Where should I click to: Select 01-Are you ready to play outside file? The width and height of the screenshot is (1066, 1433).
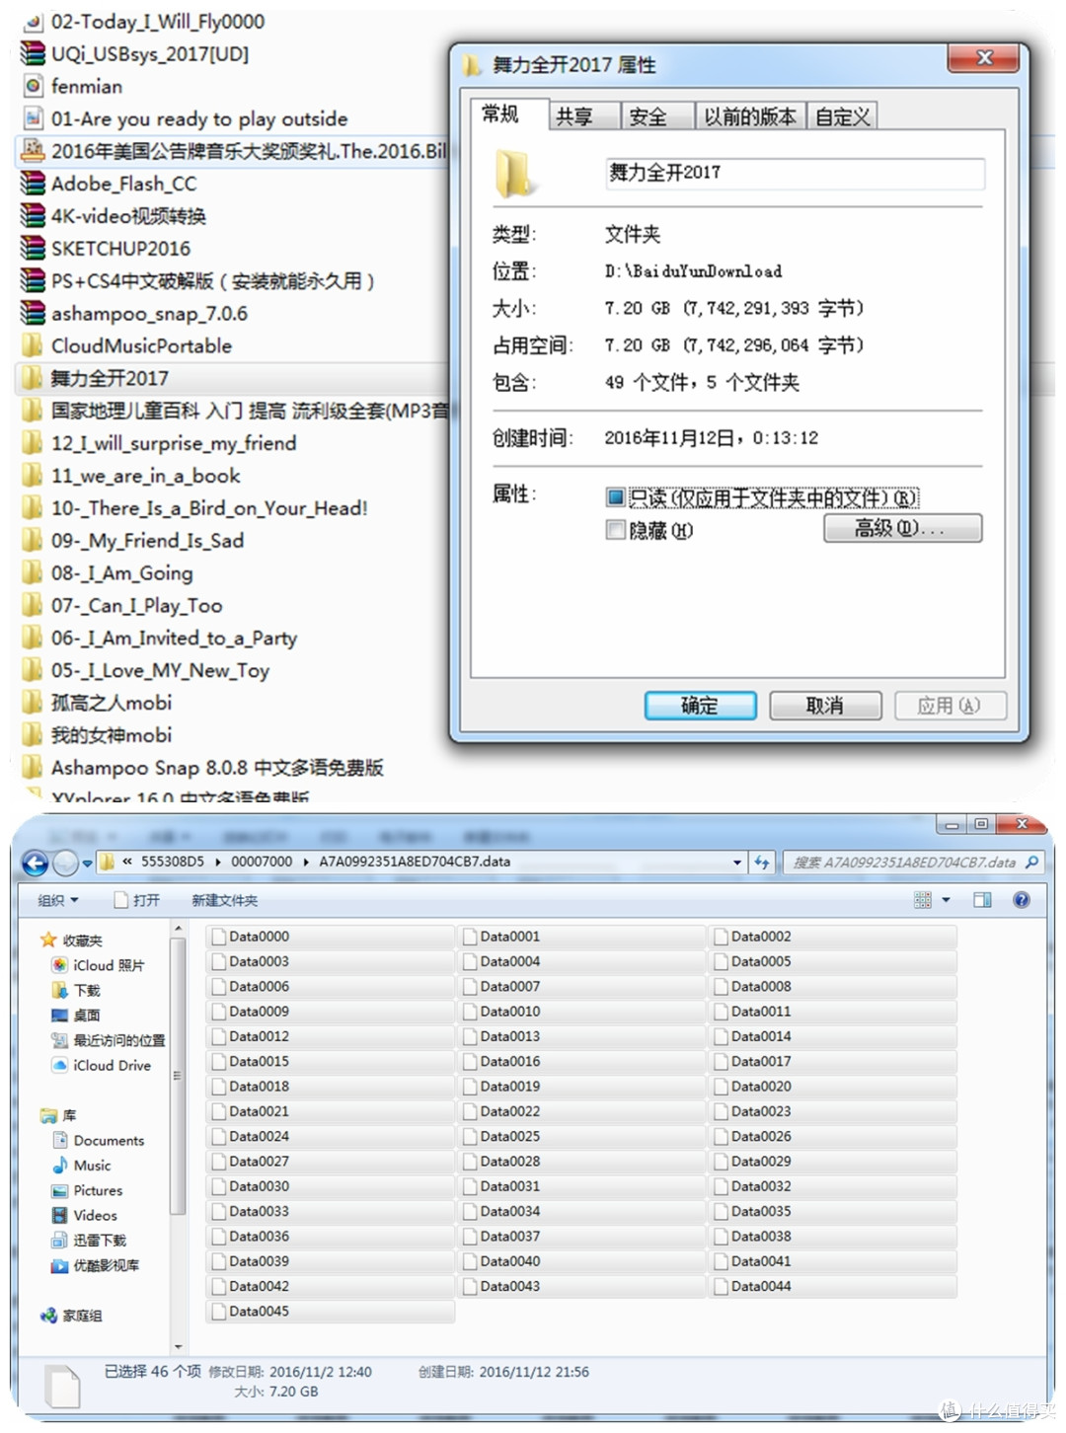[185, 118]
